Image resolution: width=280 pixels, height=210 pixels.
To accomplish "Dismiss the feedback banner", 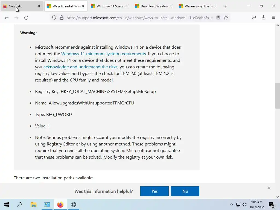I will point(269,188).
